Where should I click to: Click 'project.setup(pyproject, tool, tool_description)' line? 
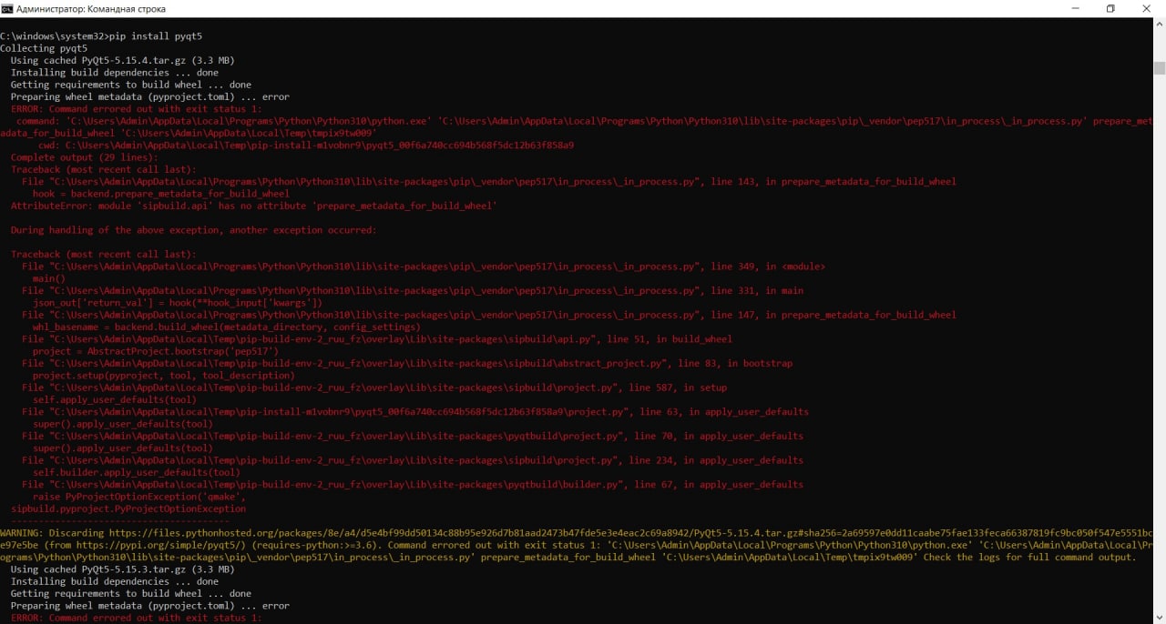164,376
